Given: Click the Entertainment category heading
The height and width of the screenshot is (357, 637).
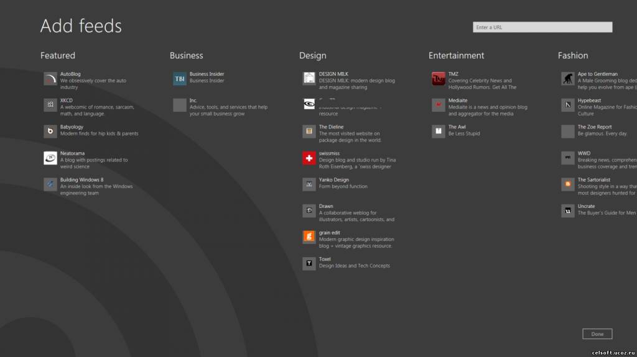Looking at the screenshot, I should pos(456,55).
